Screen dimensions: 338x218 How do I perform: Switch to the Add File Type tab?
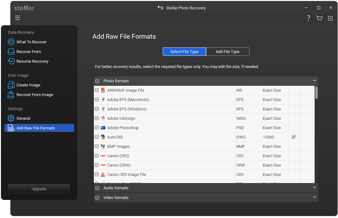point(228,51)
